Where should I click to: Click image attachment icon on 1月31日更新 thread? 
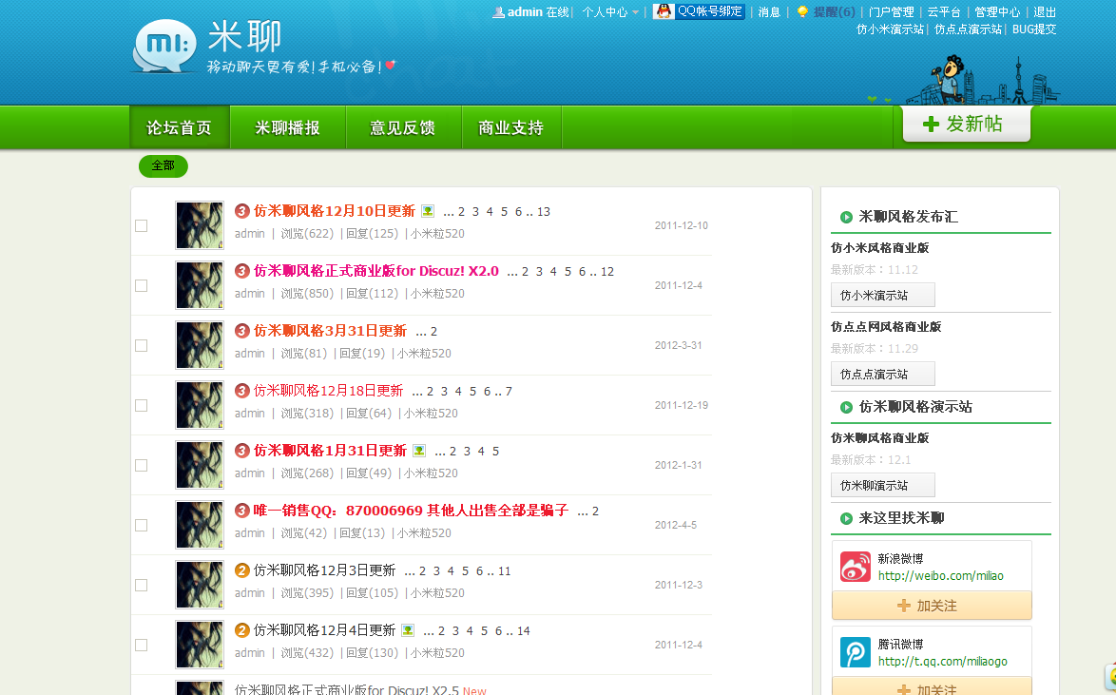tap(419, 451)
